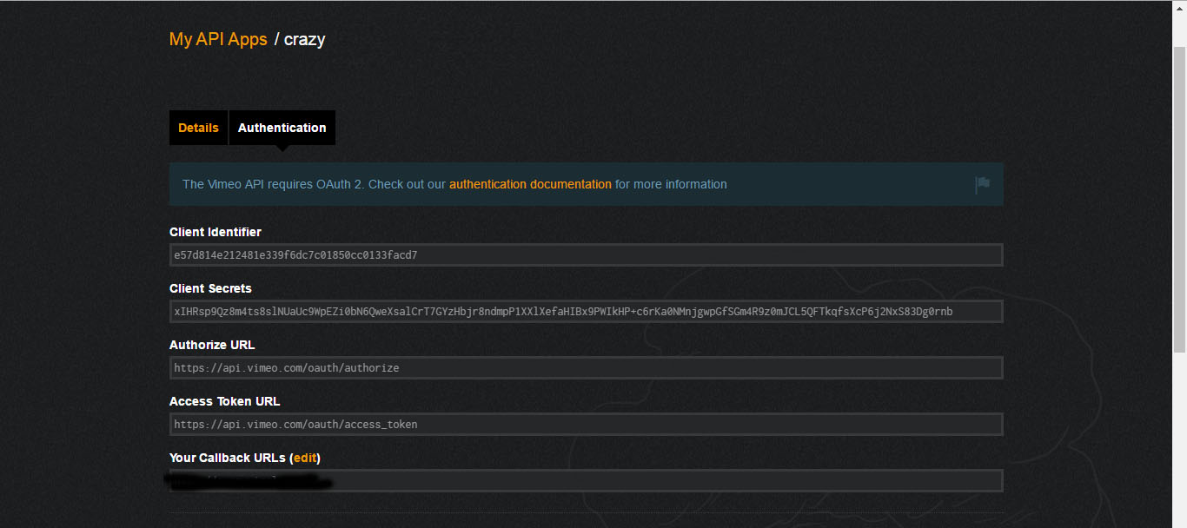
Task: Click the 'Client Identifier' label
Action: (x=216, y=232)
